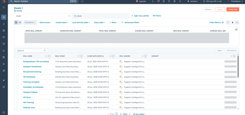Click the deals table Search field
Screen dimensions: 245x115
[x=30, y=51]
